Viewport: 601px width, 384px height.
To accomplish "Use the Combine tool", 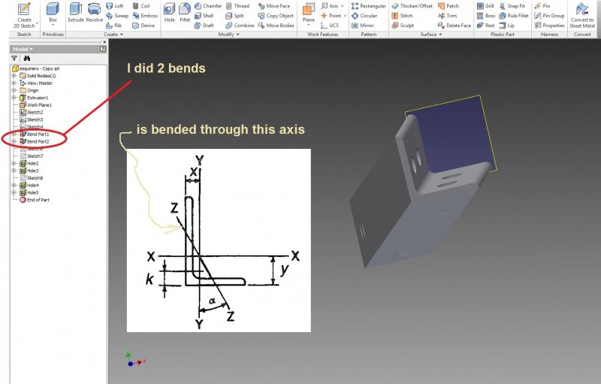I will (x=240, y=26).
